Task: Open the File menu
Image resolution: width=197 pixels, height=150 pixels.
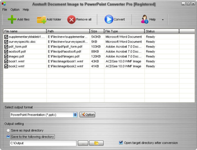Action: point(5,10)
